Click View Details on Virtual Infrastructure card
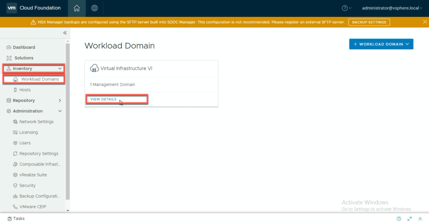The width and height of the screenshot is (429, 223). coord(103,99)
